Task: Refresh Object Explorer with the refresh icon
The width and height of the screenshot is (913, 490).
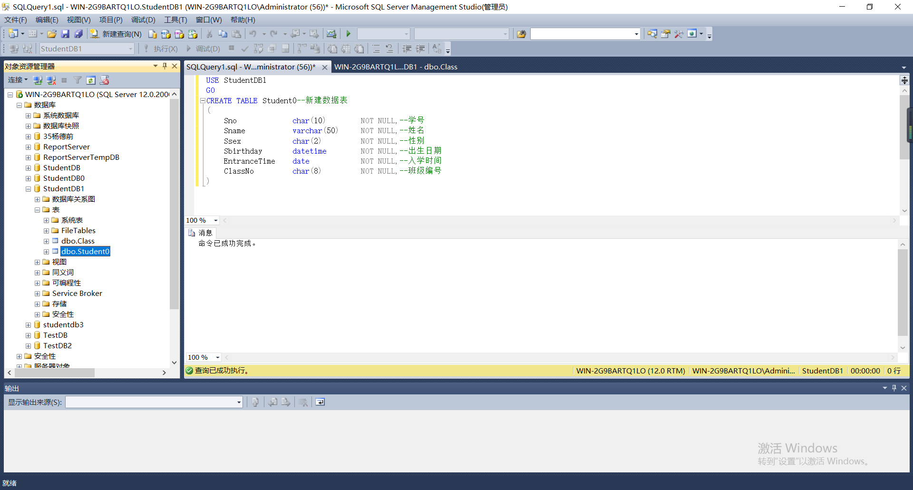Action: (91, 80)
